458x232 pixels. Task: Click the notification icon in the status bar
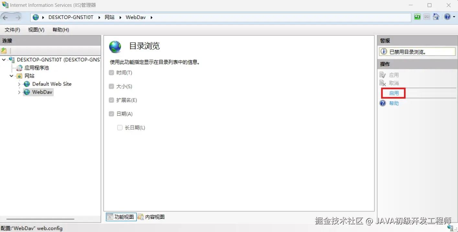pos(451,227)
